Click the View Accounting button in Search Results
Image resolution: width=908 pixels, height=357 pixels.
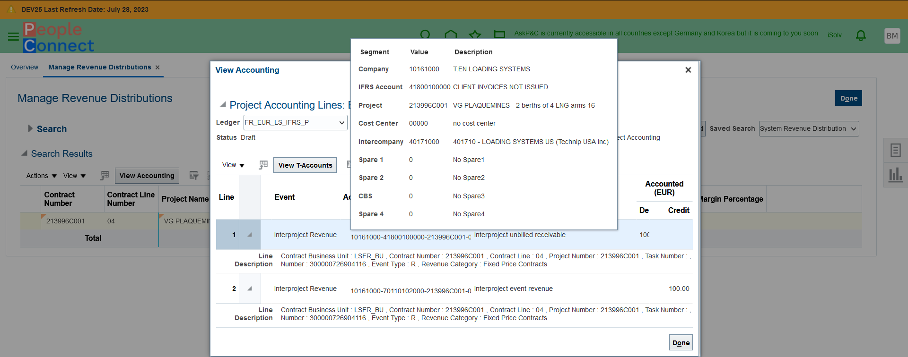coord(147,176)
